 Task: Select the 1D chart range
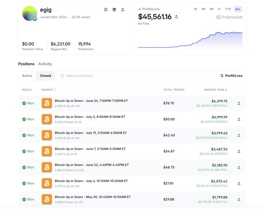click(x=195, y=9)
